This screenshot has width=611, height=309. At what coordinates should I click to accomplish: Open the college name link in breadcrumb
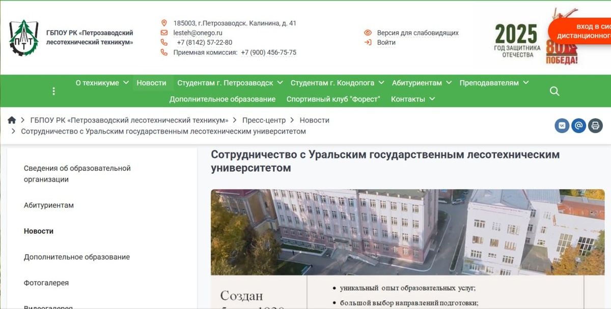(x=129, y=120)
